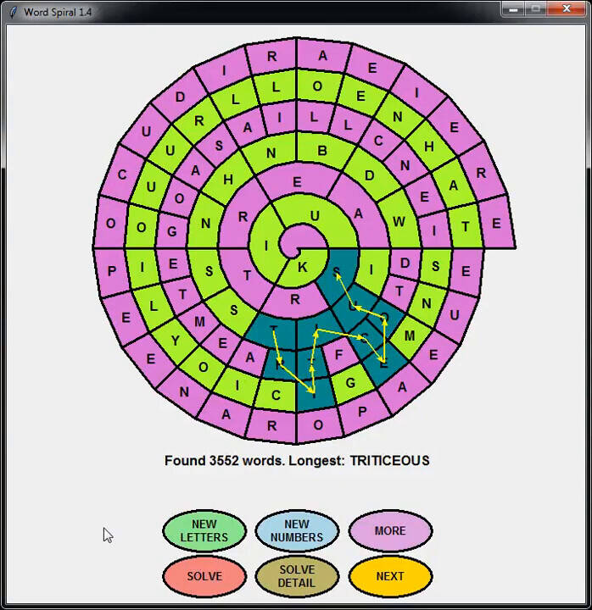Select the K tile at spiral center
592x610 pixels.
pos(303,267)
